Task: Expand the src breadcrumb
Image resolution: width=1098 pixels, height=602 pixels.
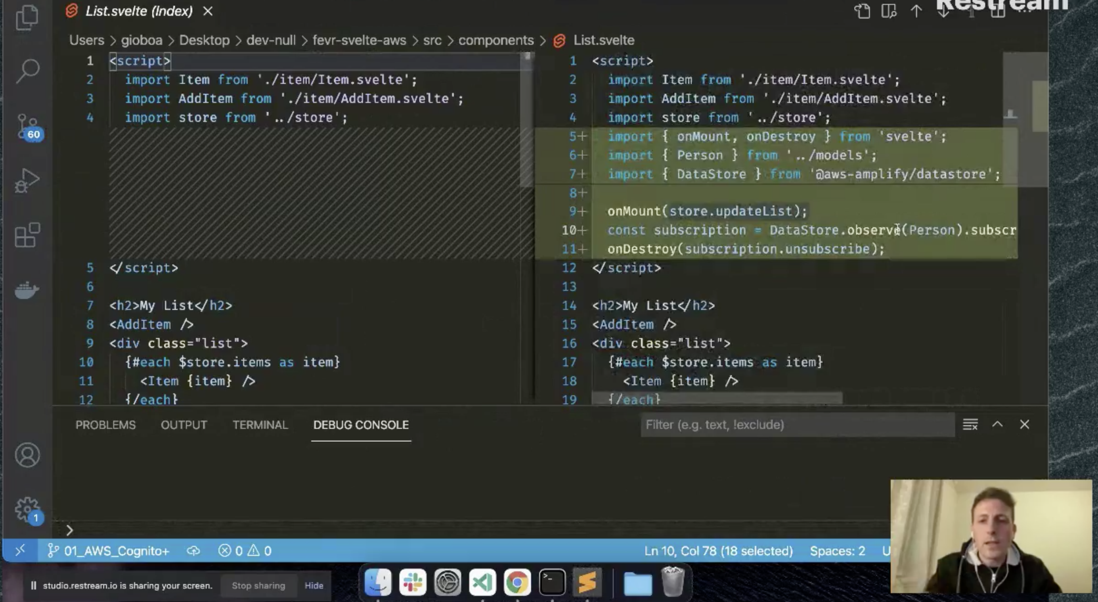Action: pos(432,40)
